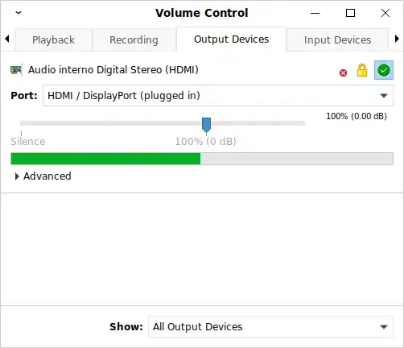Maximize the Volume Control window

click(350, 13)
